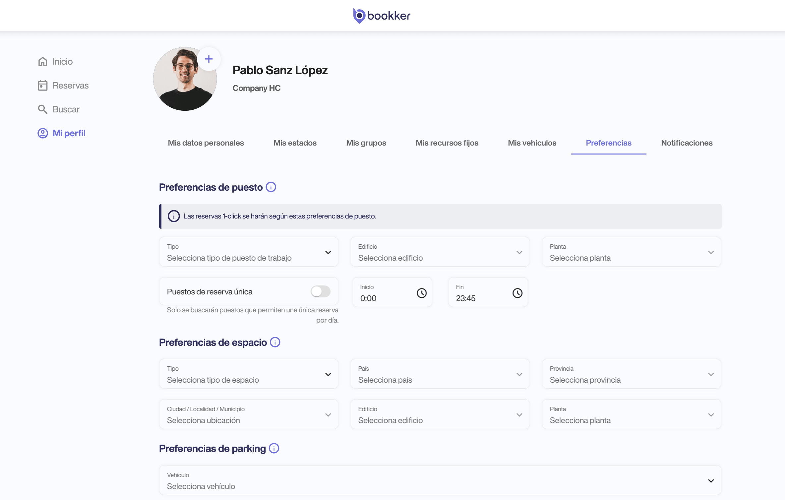
Task: Show info for Preferencias de parking
Action: pyautogui.click(x=274, y=448)
